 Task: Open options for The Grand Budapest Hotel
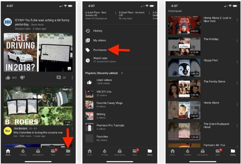(237, 126)
